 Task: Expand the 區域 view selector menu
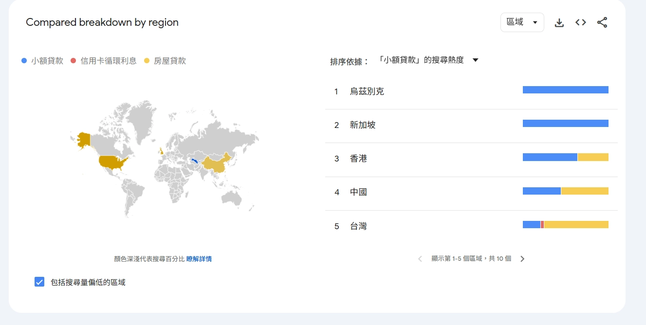(x=522, y=22)
